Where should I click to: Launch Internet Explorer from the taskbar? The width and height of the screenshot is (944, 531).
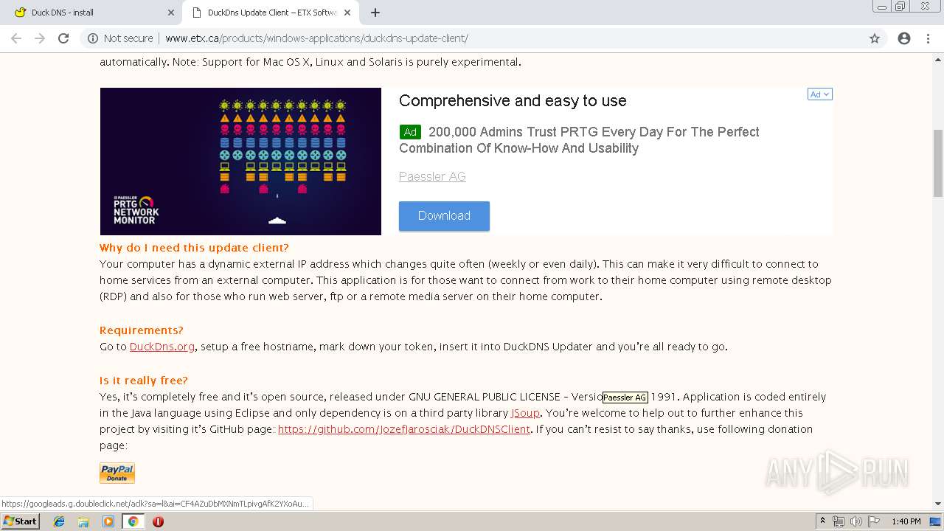click(59, 521)
